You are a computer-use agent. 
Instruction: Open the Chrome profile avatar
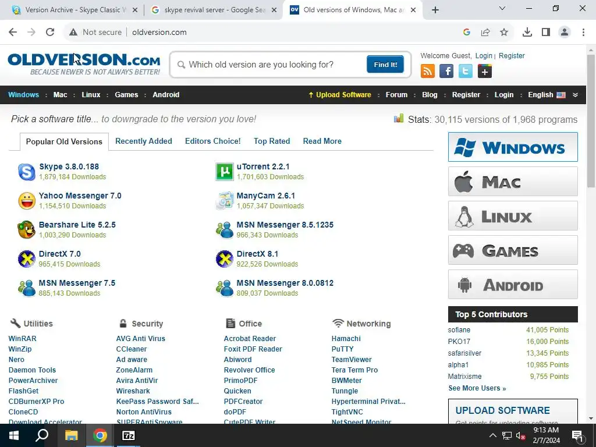click(565, 33)
